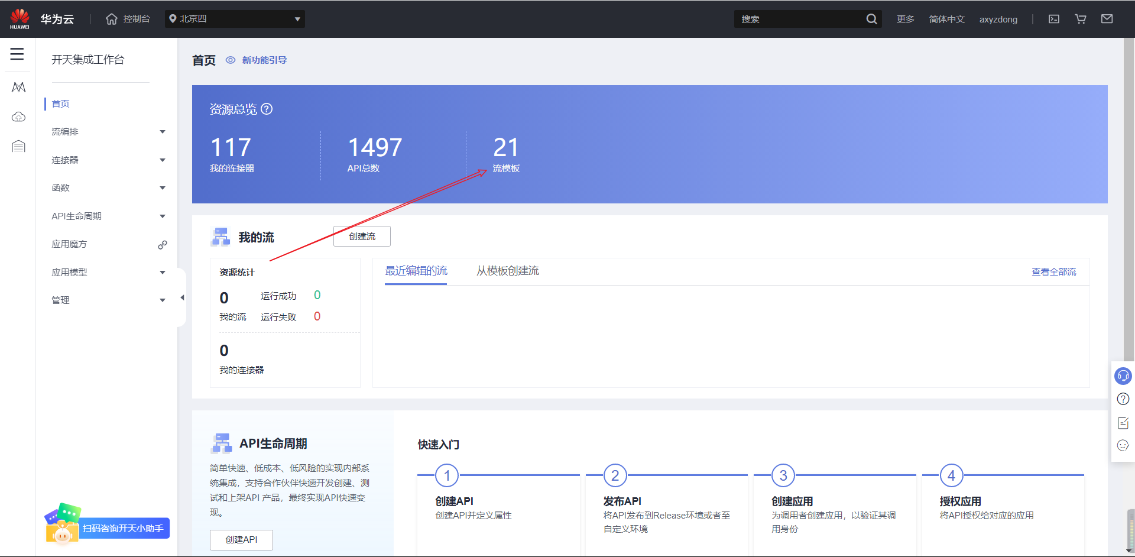Click the 我的流 flow diagram icon
Viewport: 1135px width, 557px height.
click(220, 237)
